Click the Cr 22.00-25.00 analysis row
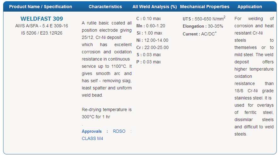Image resolution: width=279 pixels, height=155 pixels. tap(152, 48)
